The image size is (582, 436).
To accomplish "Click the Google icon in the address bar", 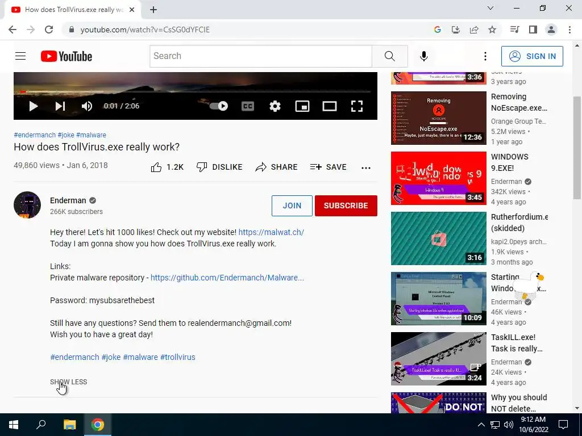I will pyautogui.click(x=437, y=30).
